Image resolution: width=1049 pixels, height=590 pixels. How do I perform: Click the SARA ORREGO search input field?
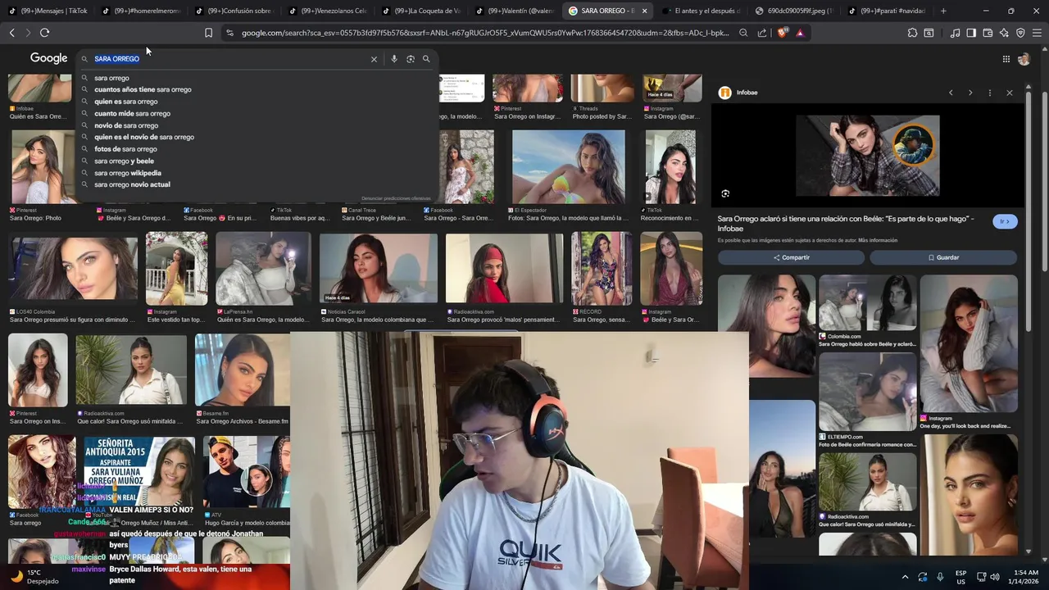[x=229, y=59]
